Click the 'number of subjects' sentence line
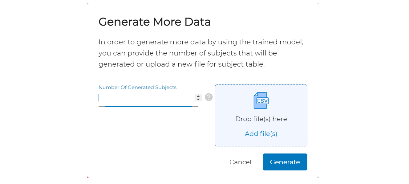The image size is (409, 184). click(x=188, y=53)
